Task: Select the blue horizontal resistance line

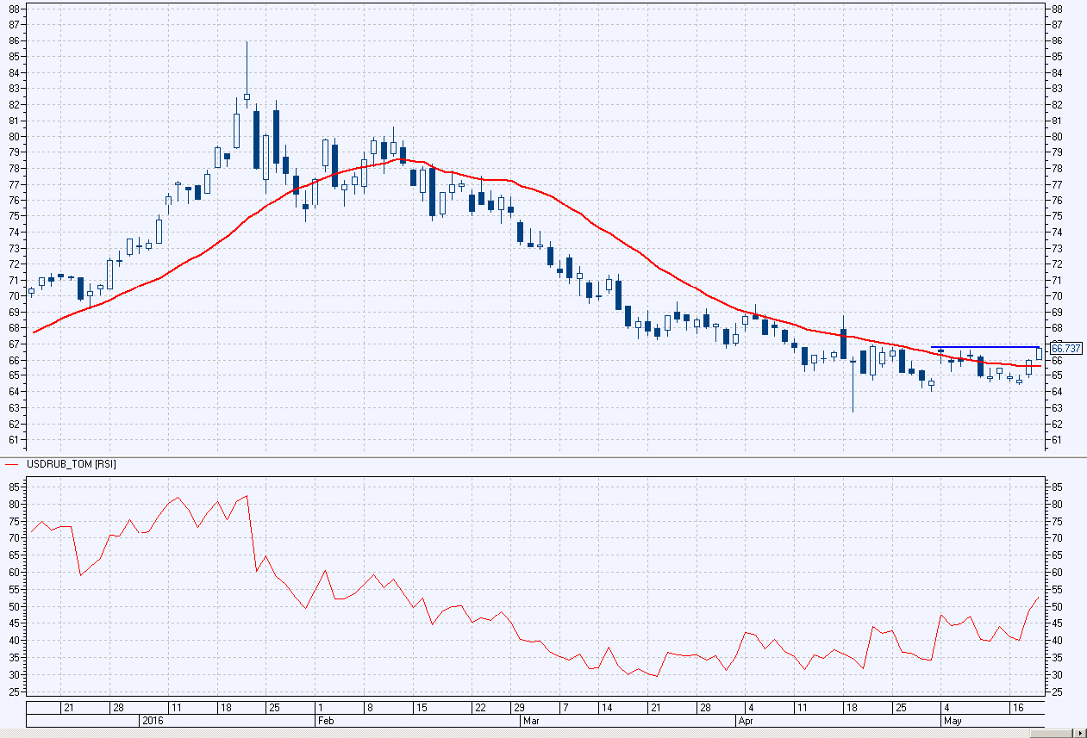Action: coord(984,347)
